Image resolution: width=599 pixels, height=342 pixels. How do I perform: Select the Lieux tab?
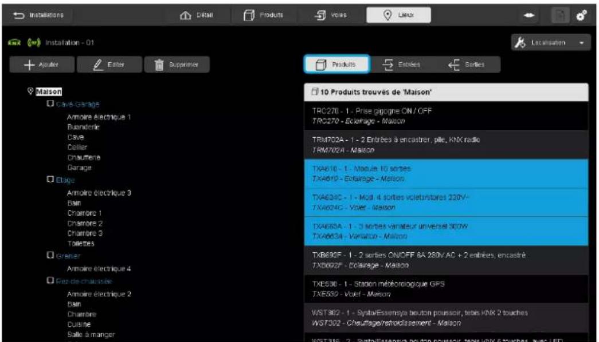(x=398, y=15)
